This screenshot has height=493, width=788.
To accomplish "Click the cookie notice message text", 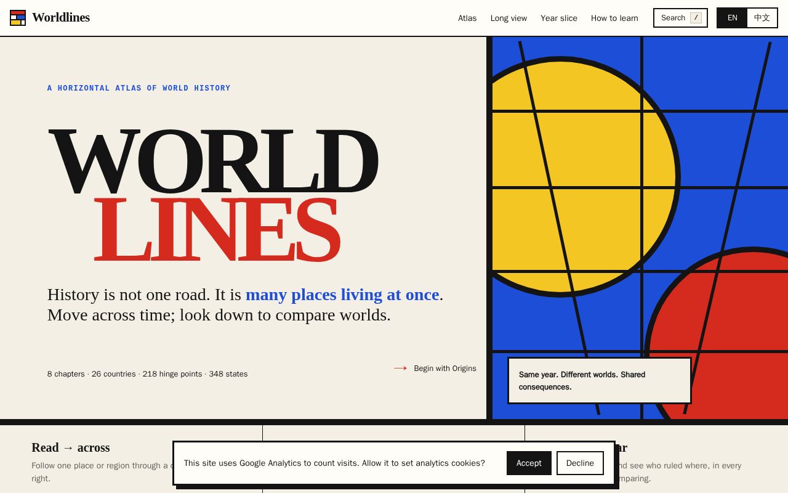I will (334, 463).
